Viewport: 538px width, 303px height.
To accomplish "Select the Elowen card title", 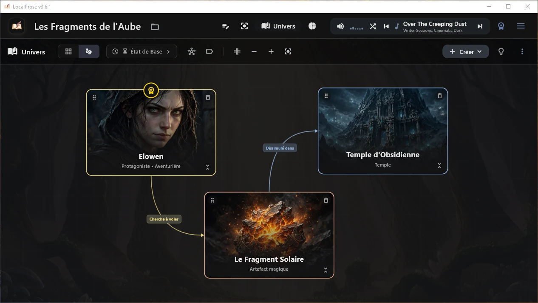I will 151,156.
